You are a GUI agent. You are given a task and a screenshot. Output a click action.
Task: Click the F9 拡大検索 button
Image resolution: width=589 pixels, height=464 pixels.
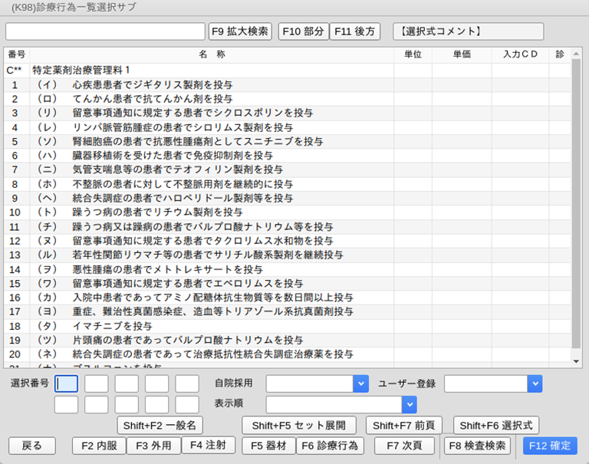240,31
